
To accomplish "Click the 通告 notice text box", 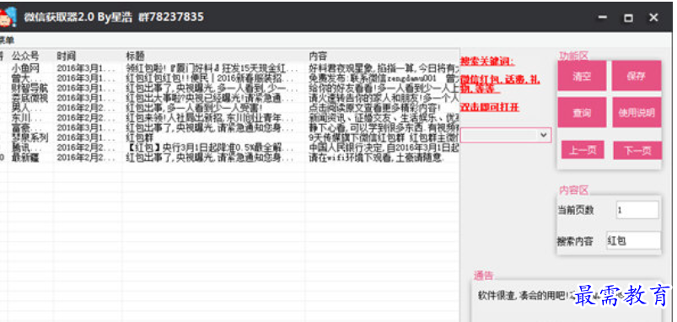I will point(566,301).
